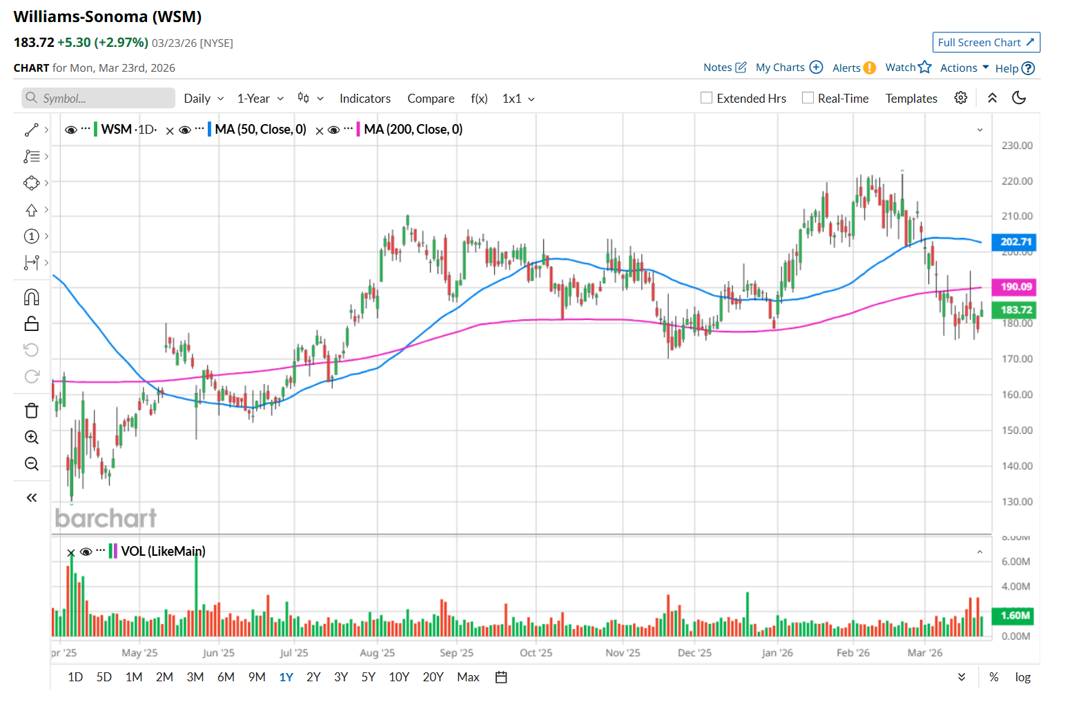The width and height of the screenshot is (1083, 713).
Task: Hide the MA 50 indicator via eye icon
Action: point(185,130)
